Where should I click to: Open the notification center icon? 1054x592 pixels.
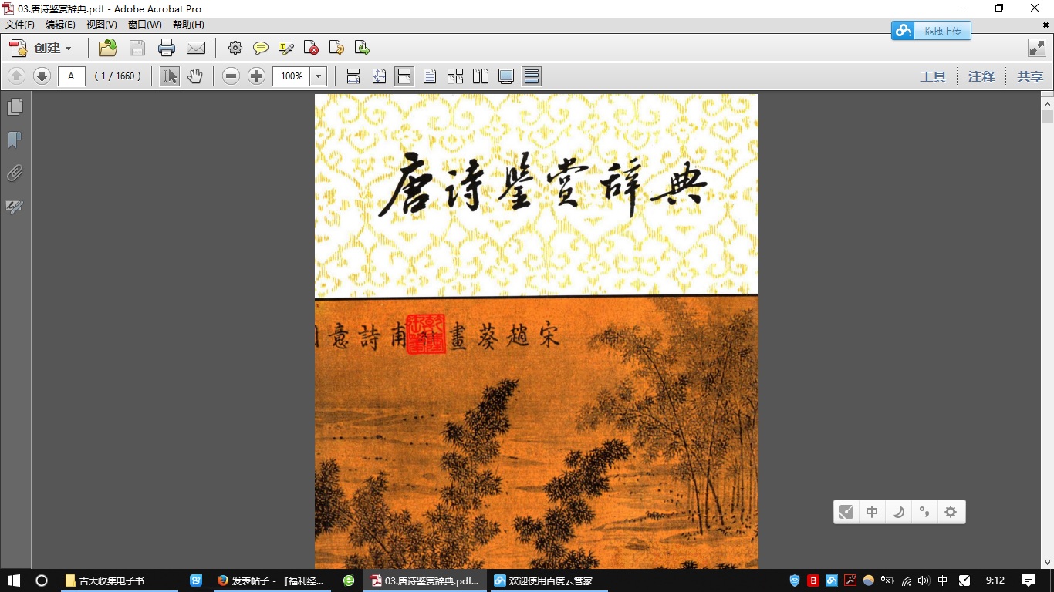(x=1029, y=580)
